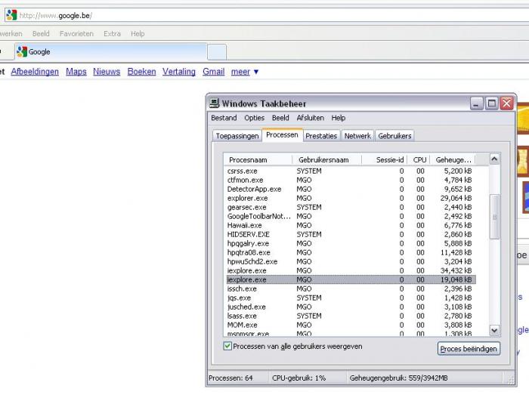The width and height of the screenshot is (529, 398).
Task: Open the Nieuws link on Google
Action: point(107,72)
